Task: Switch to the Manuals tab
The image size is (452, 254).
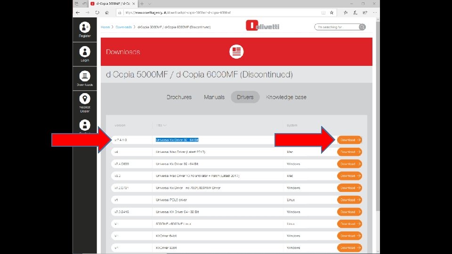Action: tap(214, 97)
